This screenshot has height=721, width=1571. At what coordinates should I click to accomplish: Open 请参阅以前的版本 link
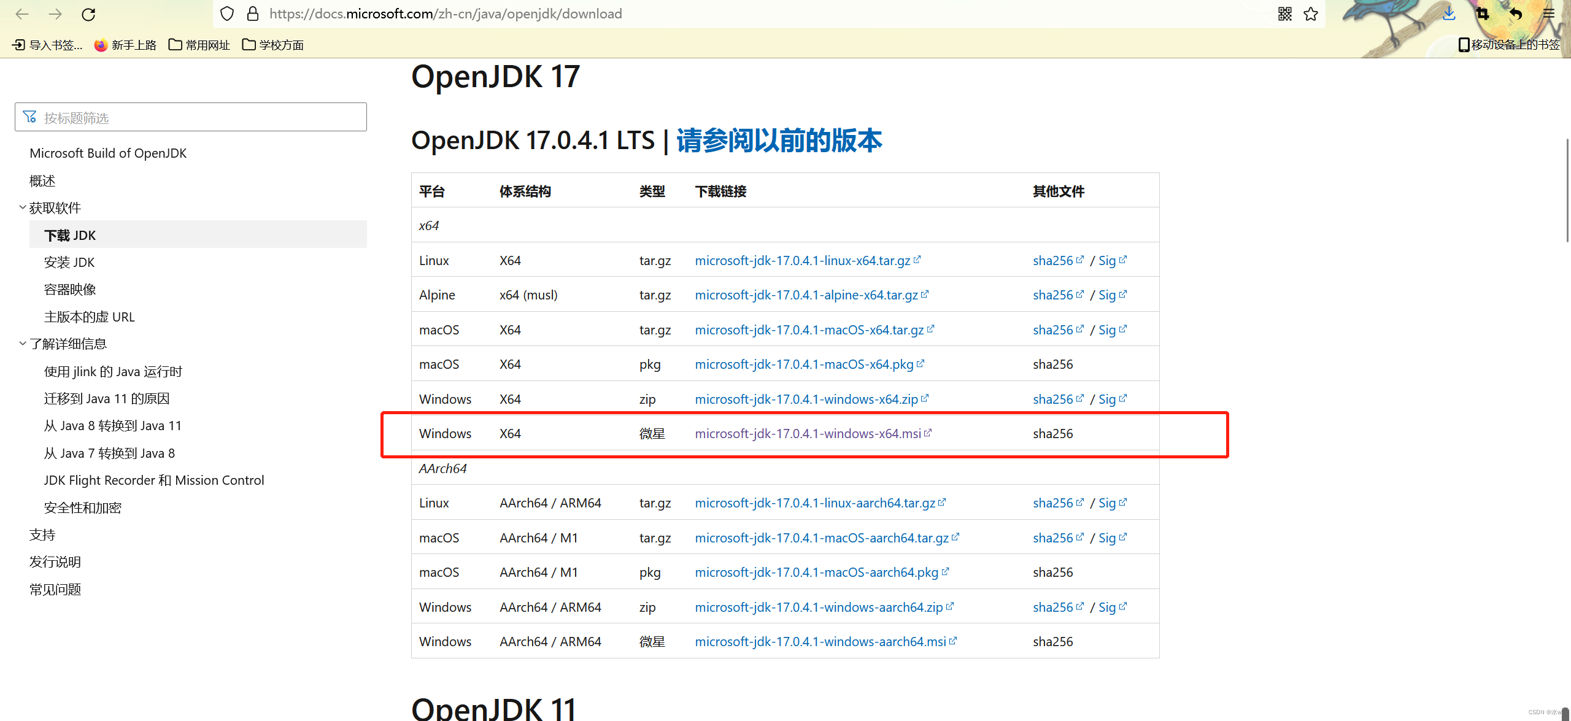pyautogui.click(x=779, y=141)
